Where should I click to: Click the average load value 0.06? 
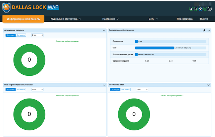[x=194, y=61]
